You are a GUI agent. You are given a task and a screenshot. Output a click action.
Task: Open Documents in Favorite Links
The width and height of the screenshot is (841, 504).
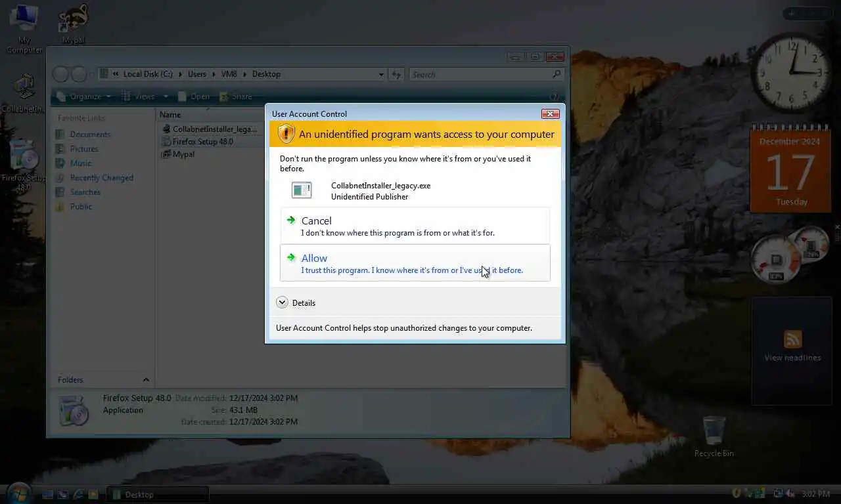pos(83,134)
